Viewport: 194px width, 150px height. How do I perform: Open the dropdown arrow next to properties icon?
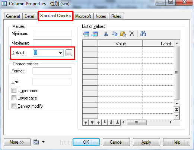point(43,142)
